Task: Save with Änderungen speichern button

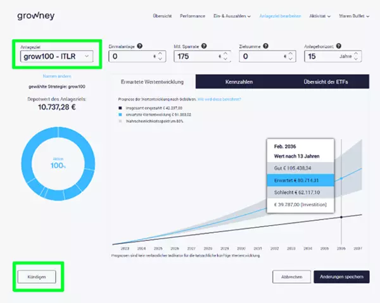Action: click(341, 277)
